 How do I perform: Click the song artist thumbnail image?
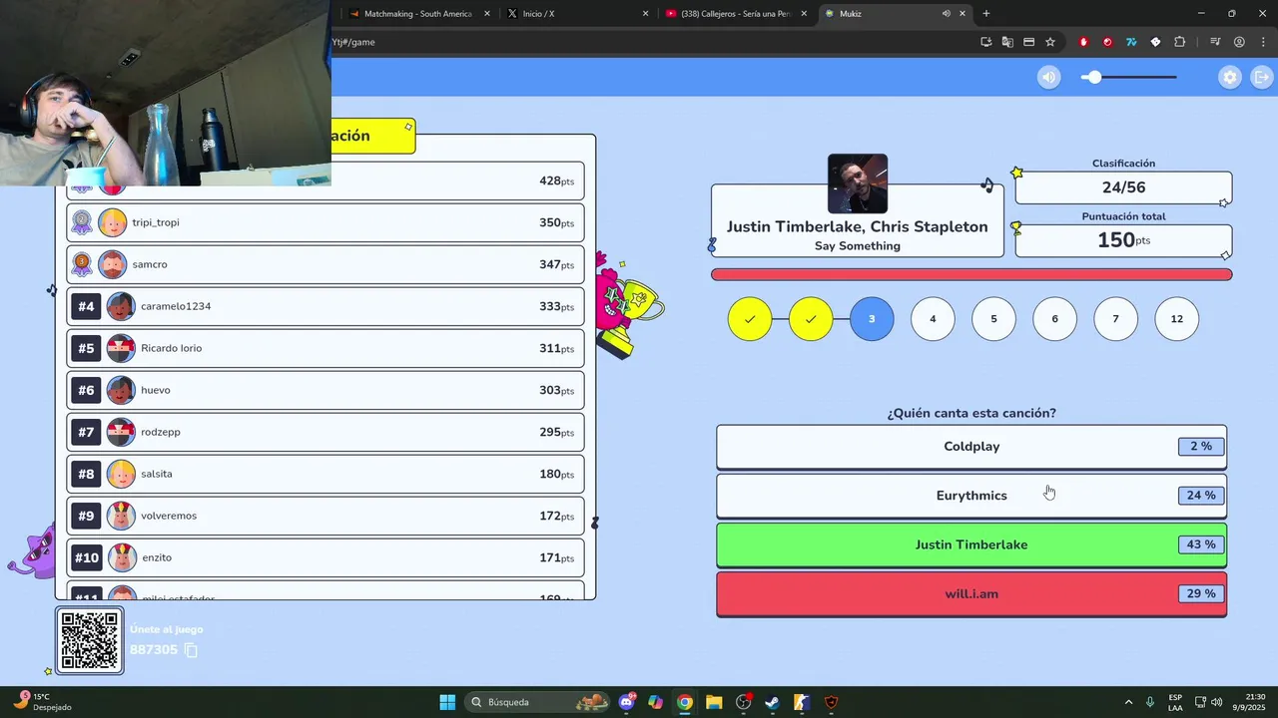(858, 183)
